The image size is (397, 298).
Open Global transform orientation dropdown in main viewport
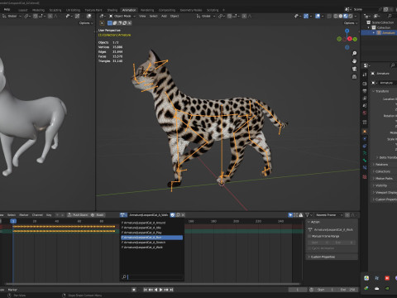point(206,17)
